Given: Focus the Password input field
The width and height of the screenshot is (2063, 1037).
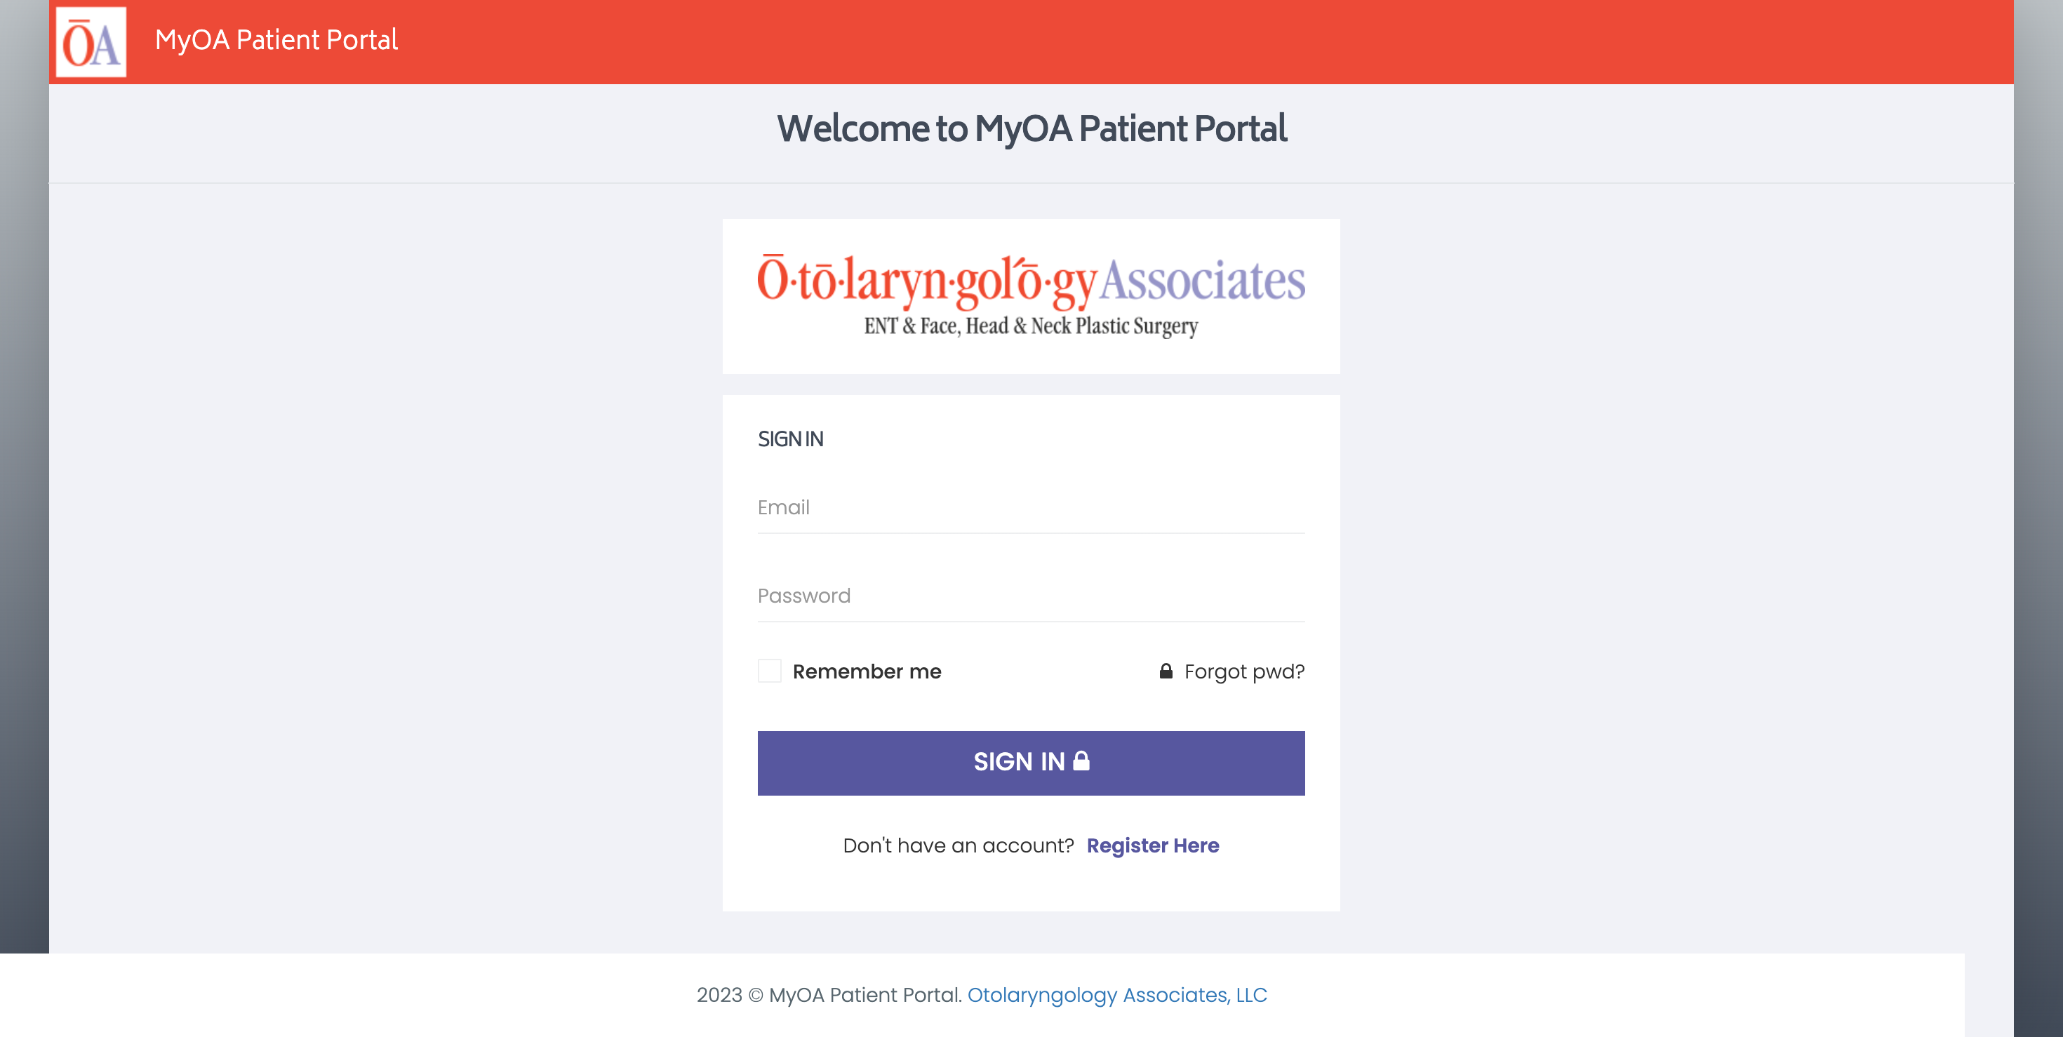Looking at the screenshot, I should [1031, 596].
